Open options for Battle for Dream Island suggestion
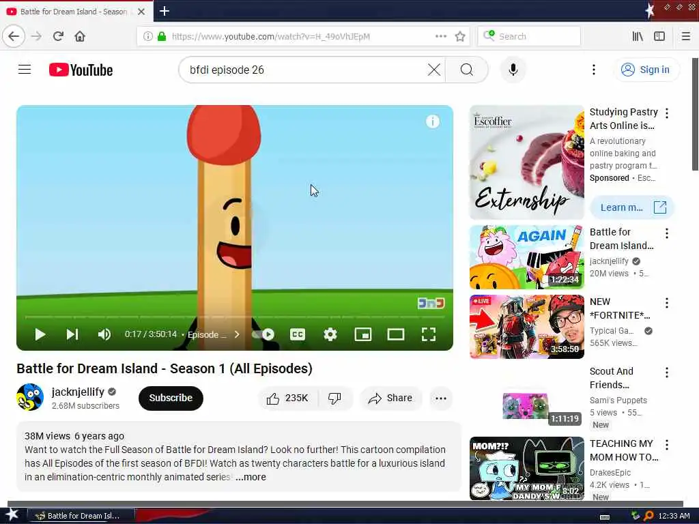Image resolution: width=699 pixels, height=524 pixels. pyautogui.click(x=666, y=233)
